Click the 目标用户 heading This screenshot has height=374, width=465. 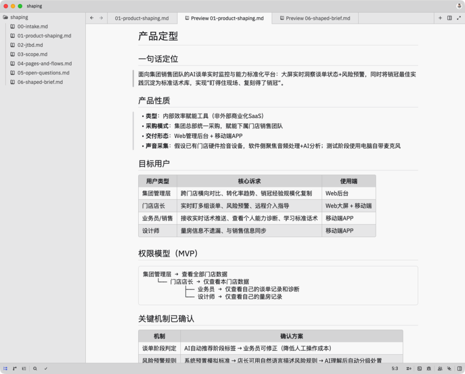click(x=154, y=163)
